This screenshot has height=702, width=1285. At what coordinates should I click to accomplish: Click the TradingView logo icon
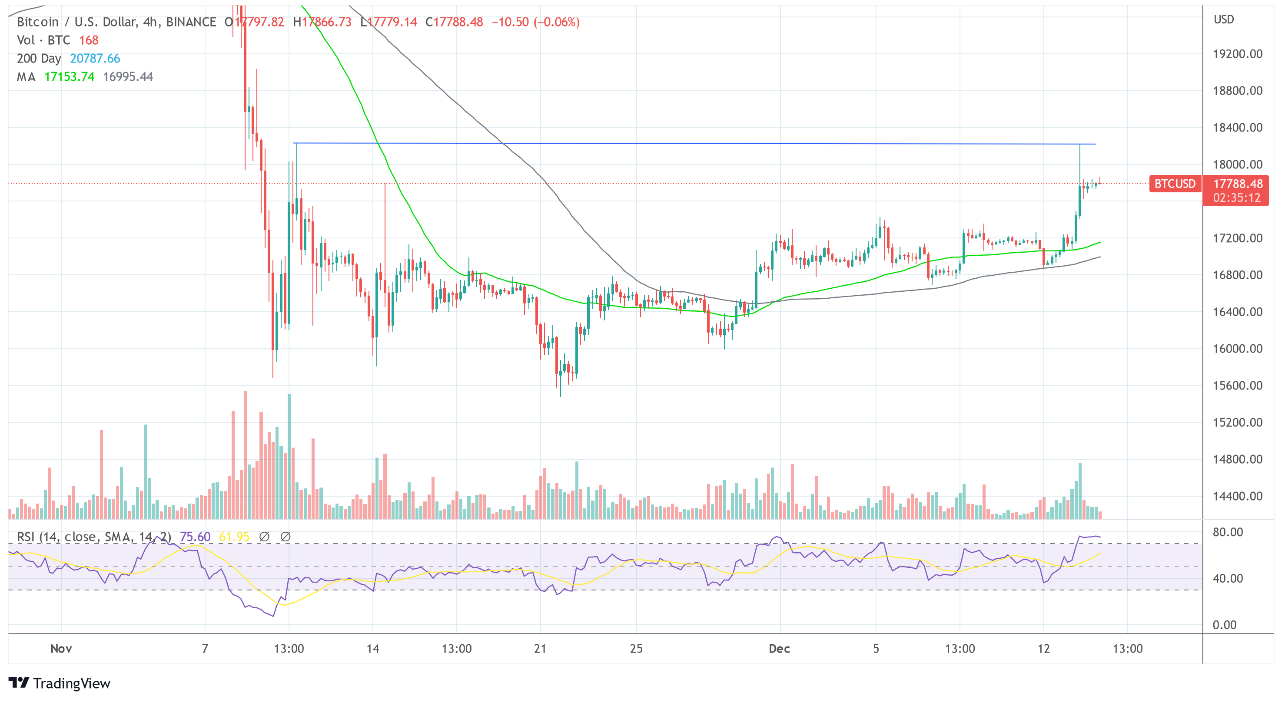19,682
